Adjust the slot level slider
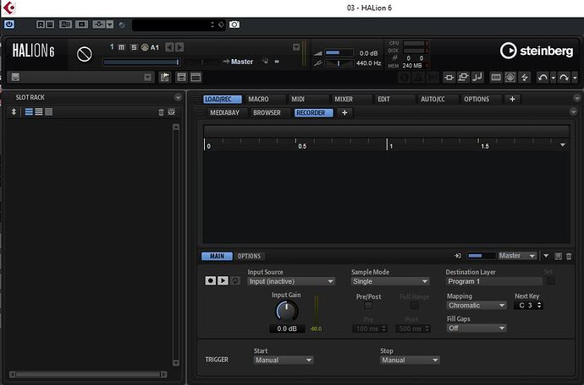This screenshot has height=385, width=584. (141, 62)
